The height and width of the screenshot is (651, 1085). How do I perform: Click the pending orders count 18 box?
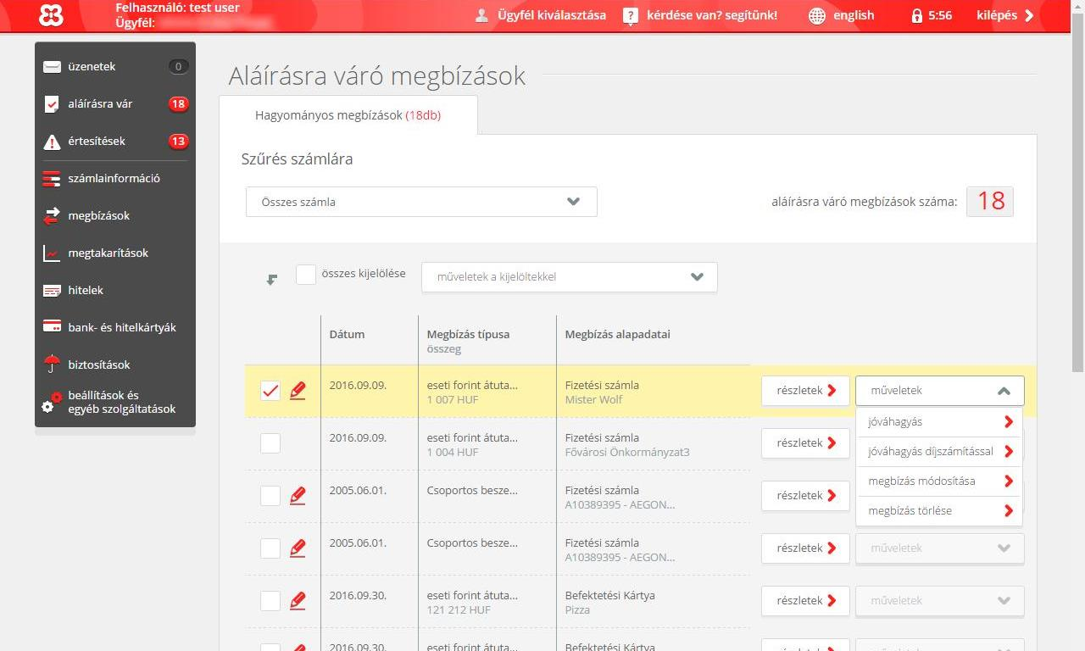point(990,202)
